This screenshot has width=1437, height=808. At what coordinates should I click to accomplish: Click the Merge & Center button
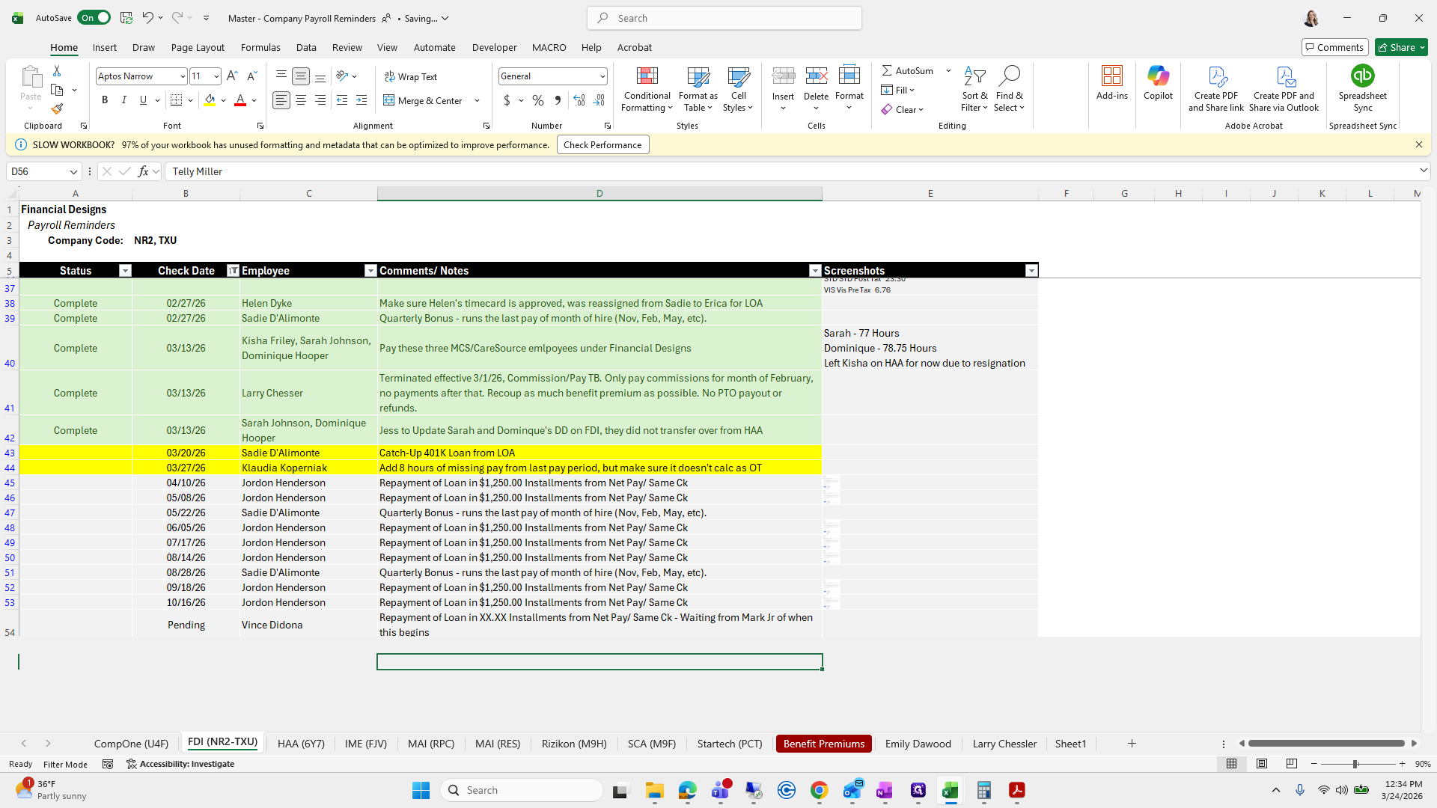424,100
